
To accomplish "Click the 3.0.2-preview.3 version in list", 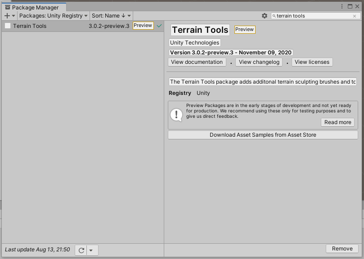I will [109, 26].
